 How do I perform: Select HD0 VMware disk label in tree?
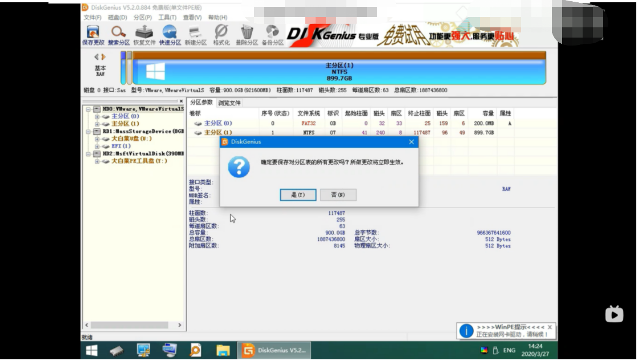click(x=143, y=109)
